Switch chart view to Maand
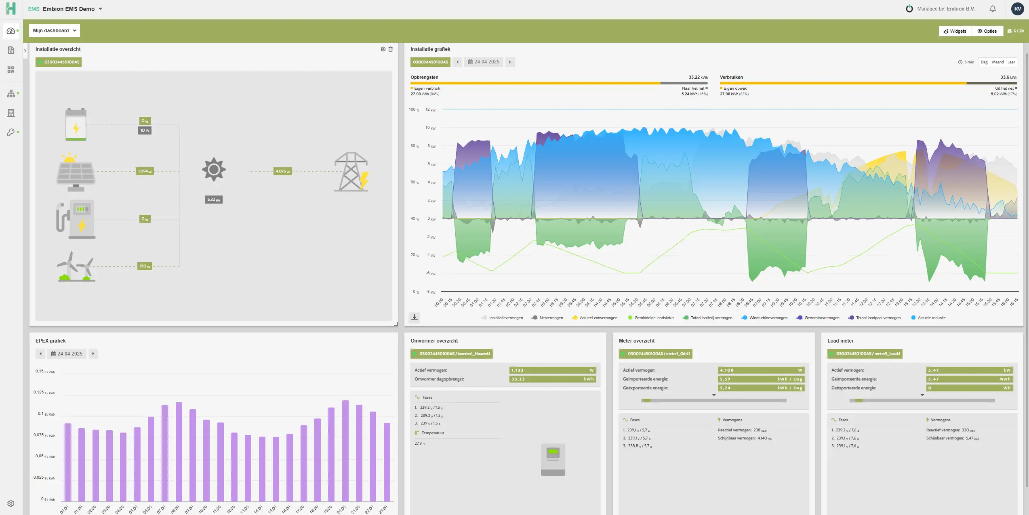 click(x=998, y=62)
